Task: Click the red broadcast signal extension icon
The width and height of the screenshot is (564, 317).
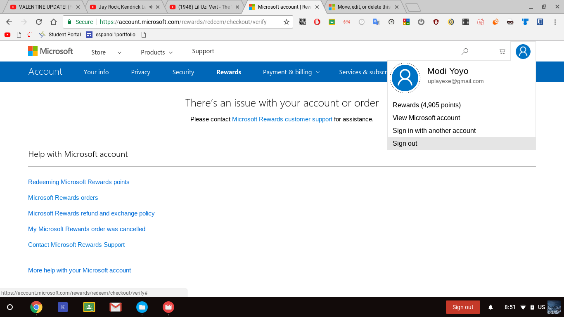Action: (347, 22)
